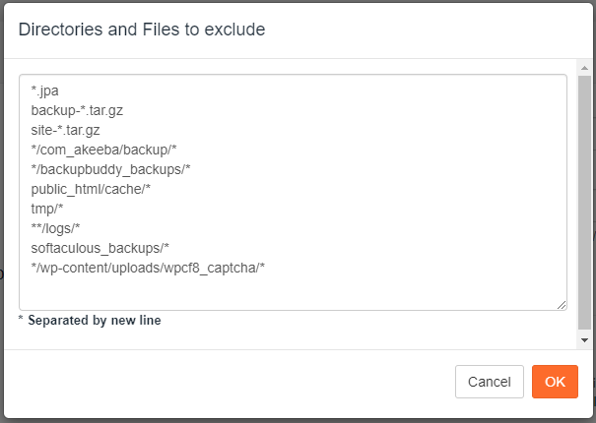Cancel the exclude dialog
The width and height of the screenshot is (596, 423).
click(x=490, y=382)
